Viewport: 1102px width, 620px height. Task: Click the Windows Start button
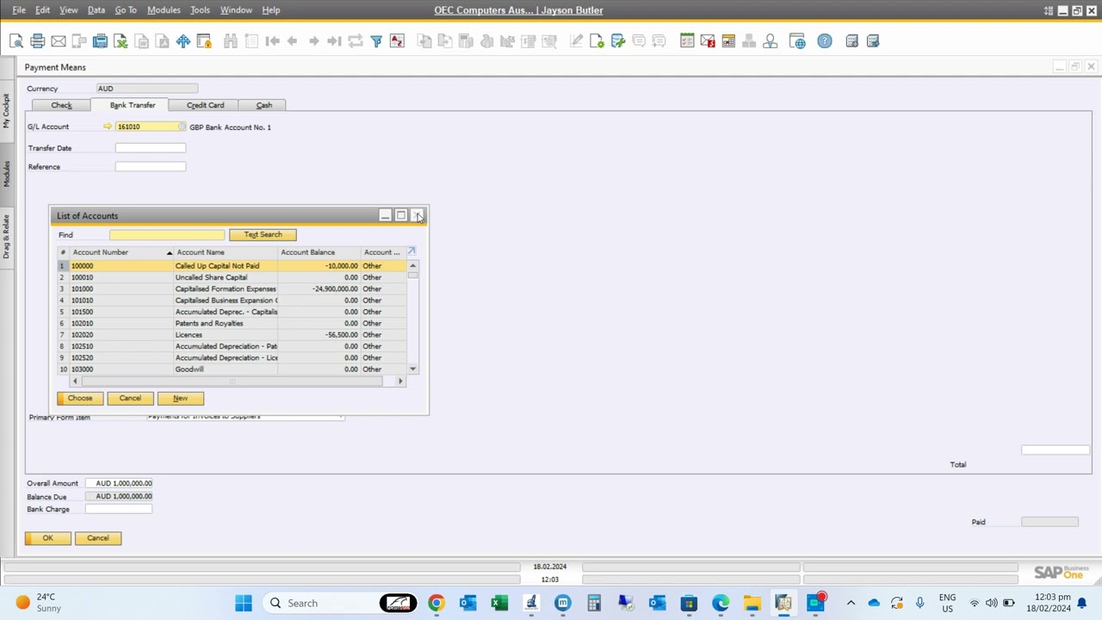(x=244, y=603)
